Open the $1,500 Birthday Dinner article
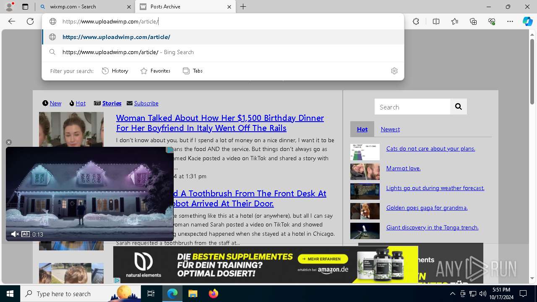The height and width of the screenshot is (302, 537). click(x=220, y=123)
